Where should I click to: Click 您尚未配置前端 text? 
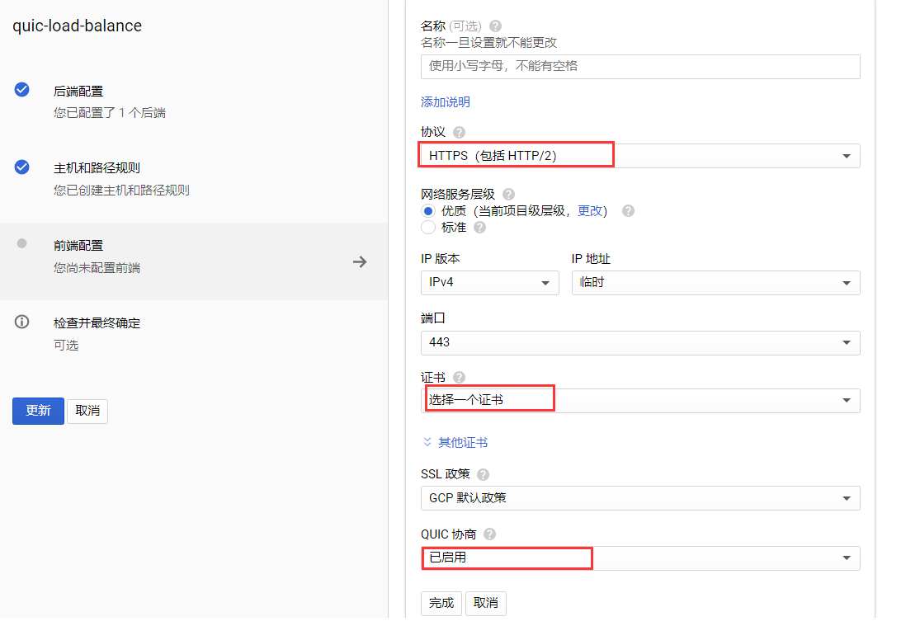97,268
